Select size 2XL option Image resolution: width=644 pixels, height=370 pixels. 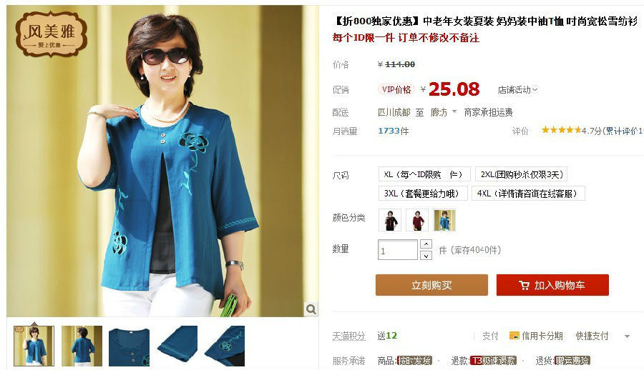(521, 174)
